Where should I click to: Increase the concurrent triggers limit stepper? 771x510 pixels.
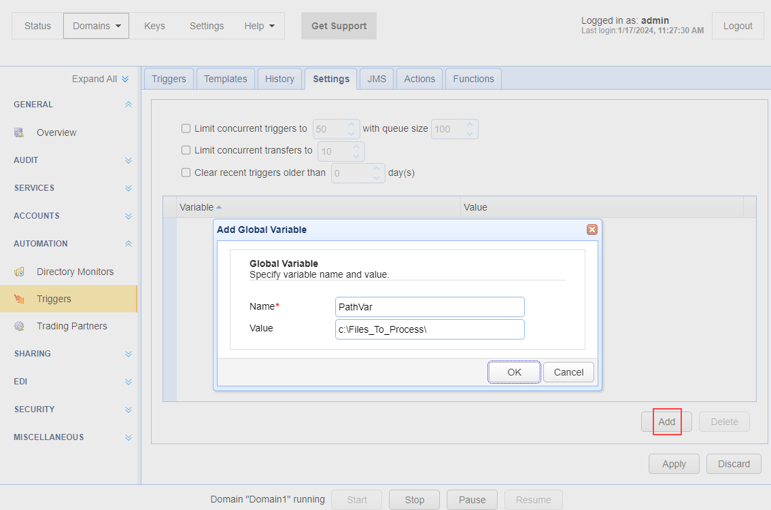(x=352, y=124)
